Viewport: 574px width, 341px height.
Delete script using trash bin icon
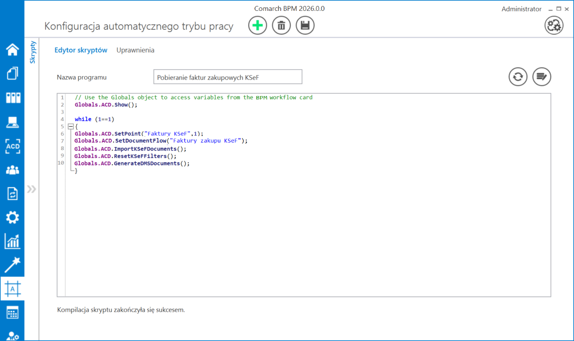click(281, 26)
